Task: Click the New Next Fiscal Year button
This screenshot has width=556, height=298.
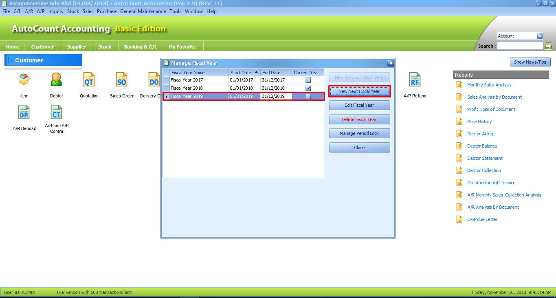Action: click(x=359, y=91)
